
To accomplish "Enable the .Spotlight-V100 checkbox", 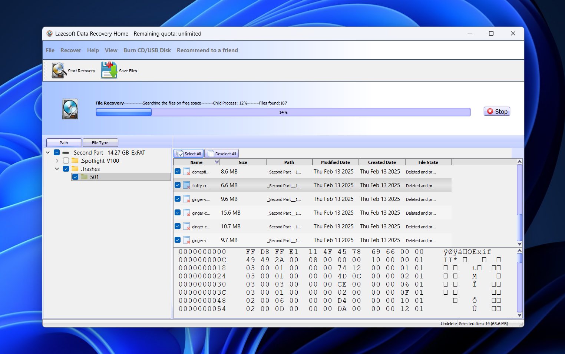I will tap(66, 161).
